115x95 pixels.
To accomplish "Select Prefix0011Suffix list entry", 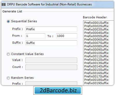I will pyautogui.click(x=96, y=56).
